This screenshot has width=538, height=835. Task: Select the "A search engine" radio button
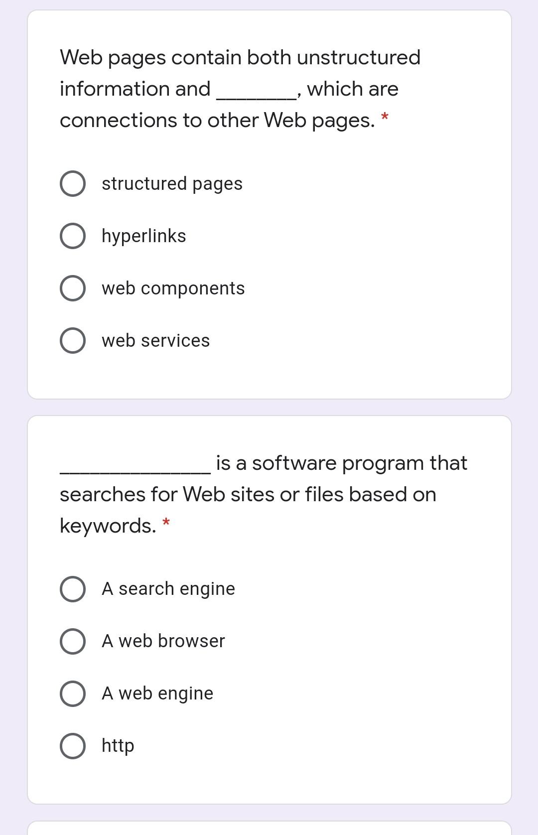[72, 589]
